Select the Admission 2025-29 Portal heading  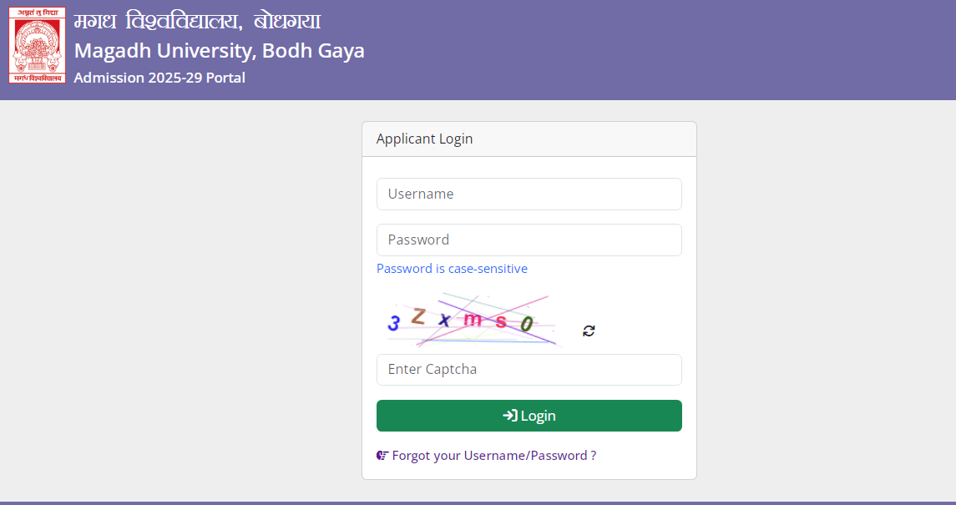click(x=159, y=77)
